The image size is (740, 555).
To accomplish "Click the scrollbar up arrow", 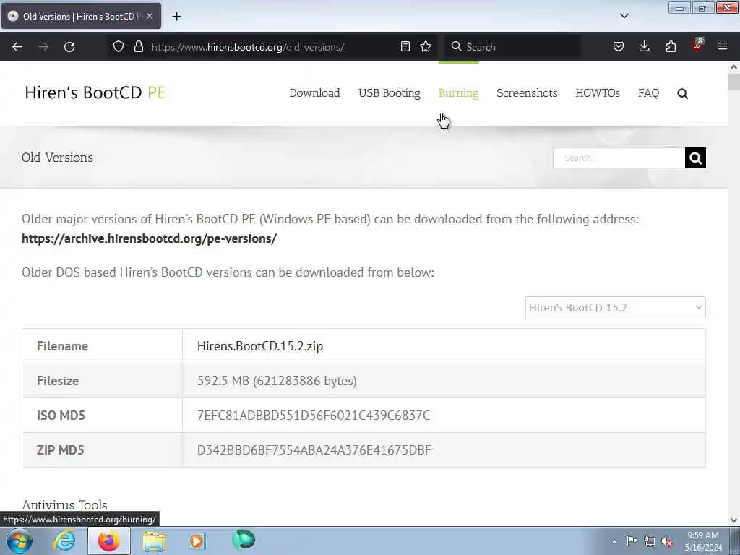I will tap(733, 67).
